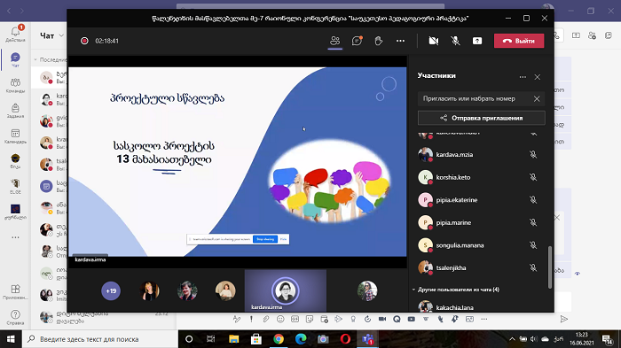This screenshot has height=348, width=621.
Task: Open Task View on the taskbar
Action: (x=210, y=339)
